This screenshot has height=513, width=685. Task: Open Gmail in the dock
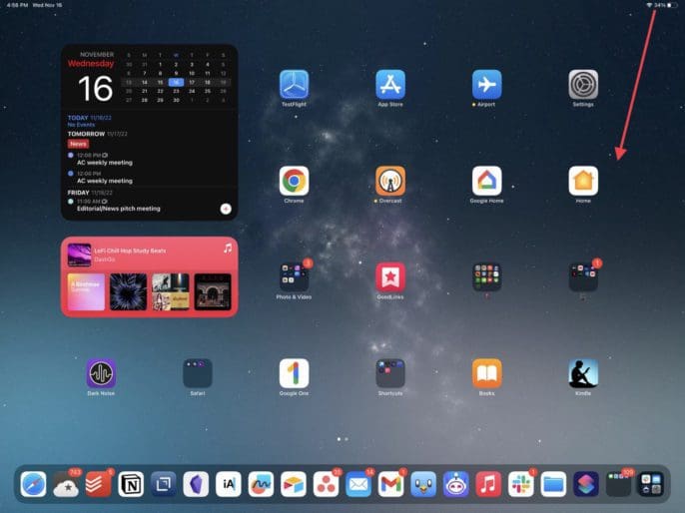pos(391,484)
